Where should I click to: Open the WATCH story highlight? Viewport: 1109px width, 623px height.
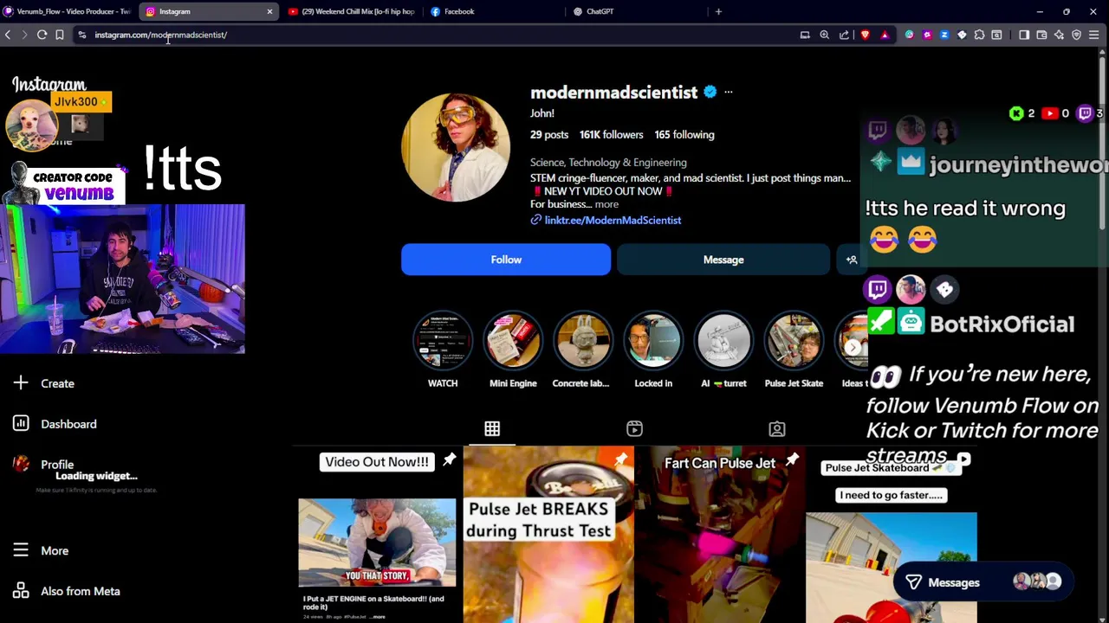[443, 350]
